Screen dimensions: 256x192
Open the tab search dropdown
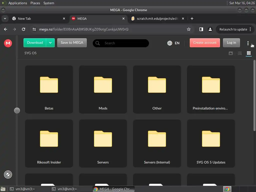[x=5, y=18]
